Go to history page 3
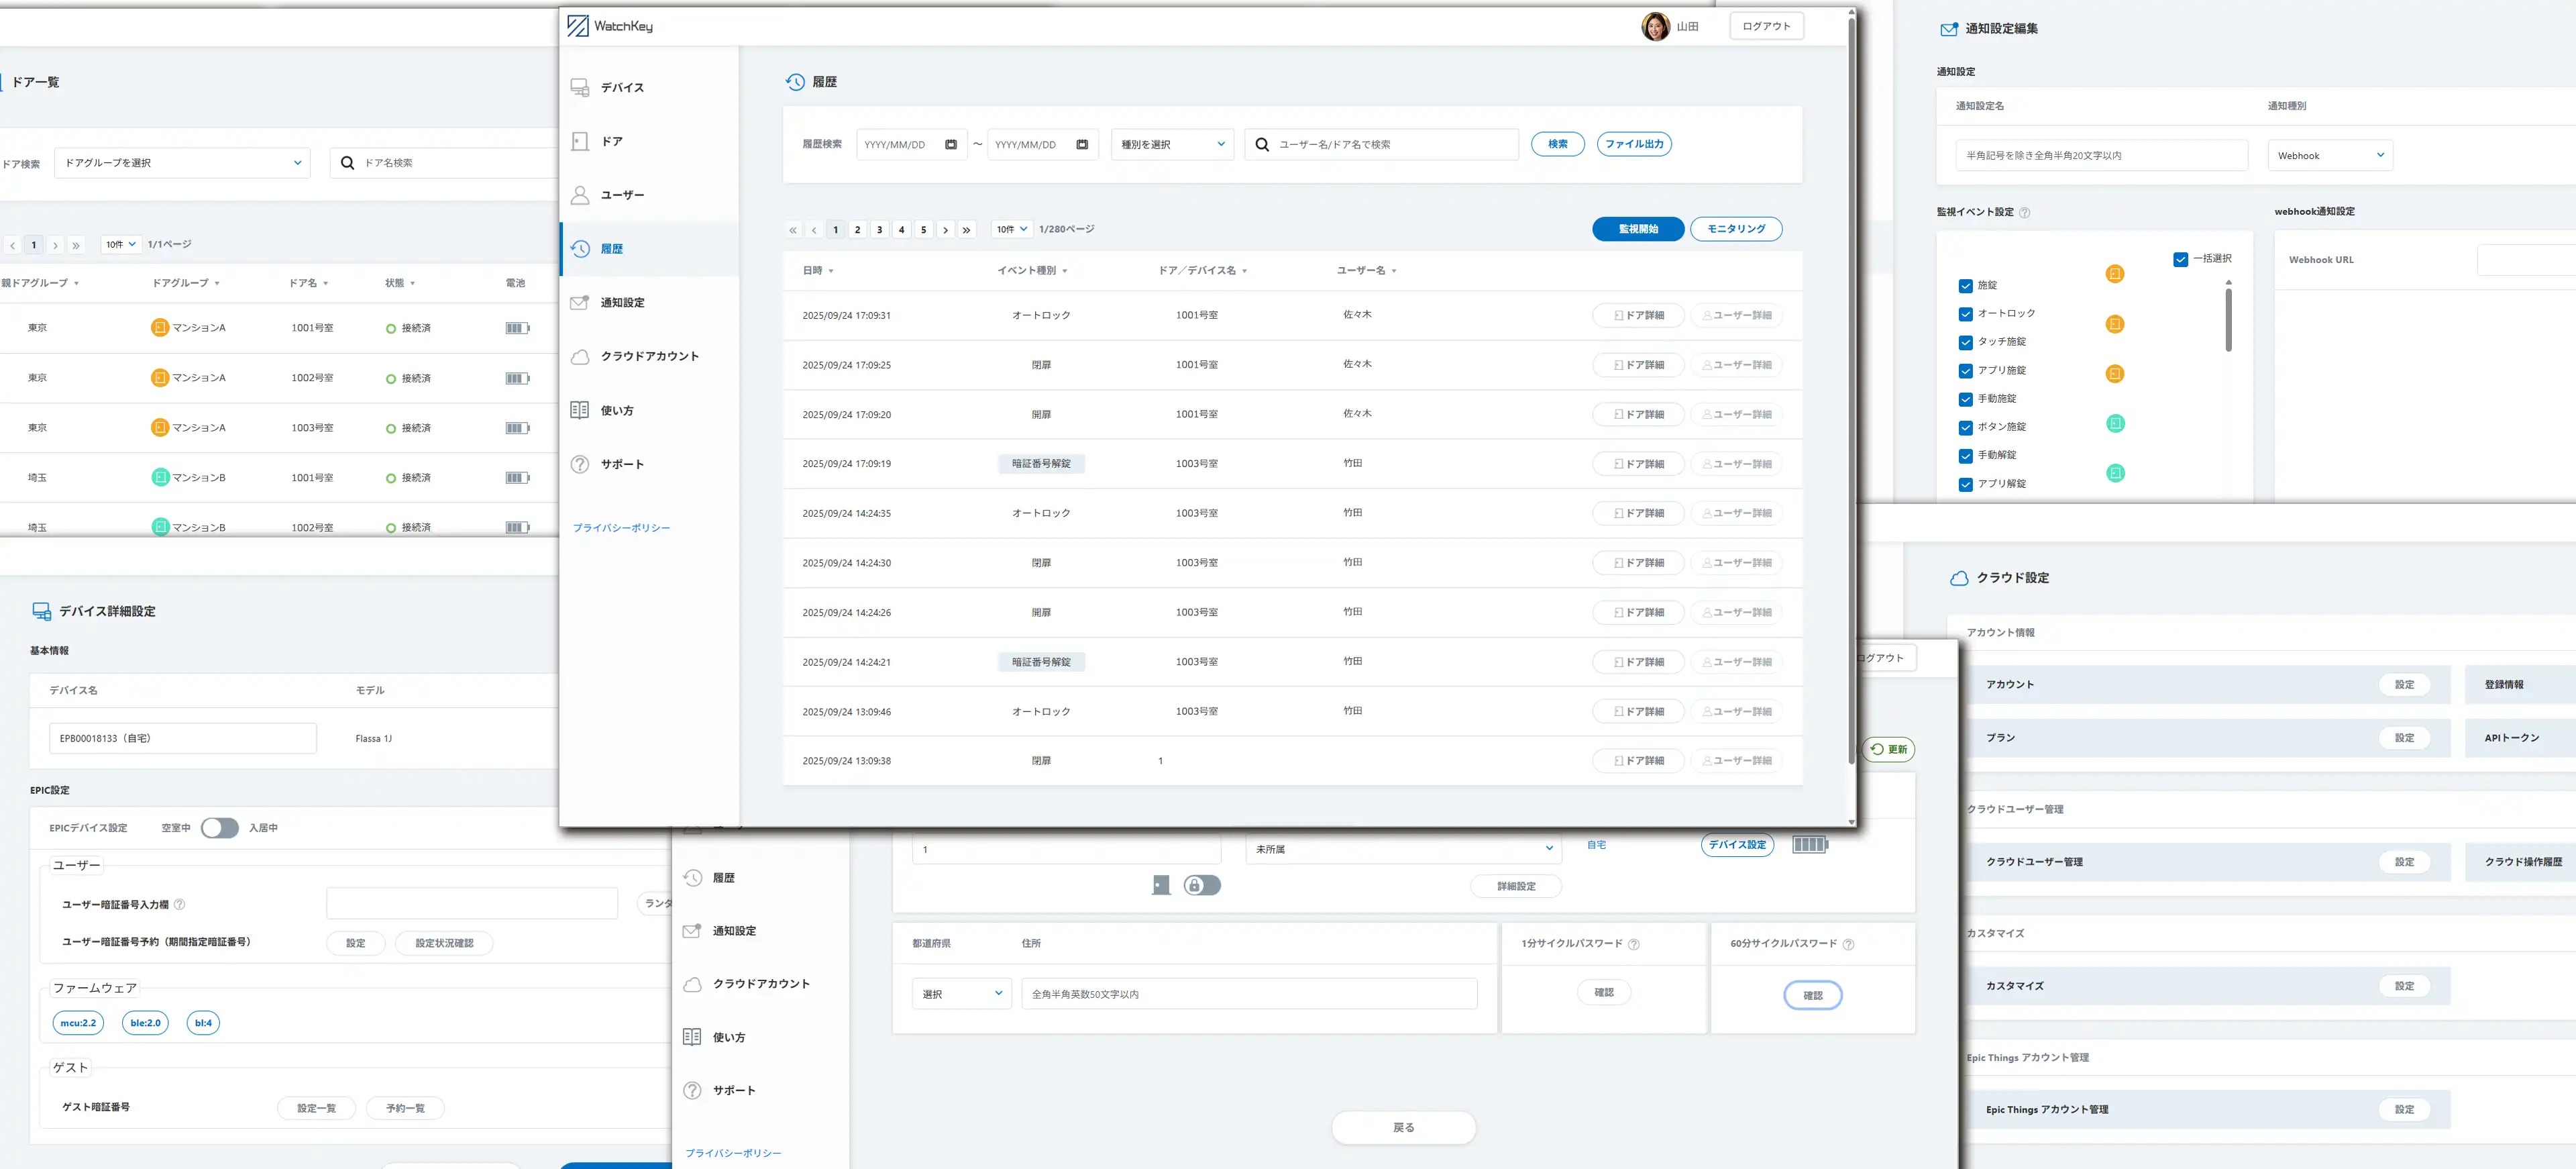Image resolution: width=2576 pixels, height=1169 pixels. tap(879, 230)
